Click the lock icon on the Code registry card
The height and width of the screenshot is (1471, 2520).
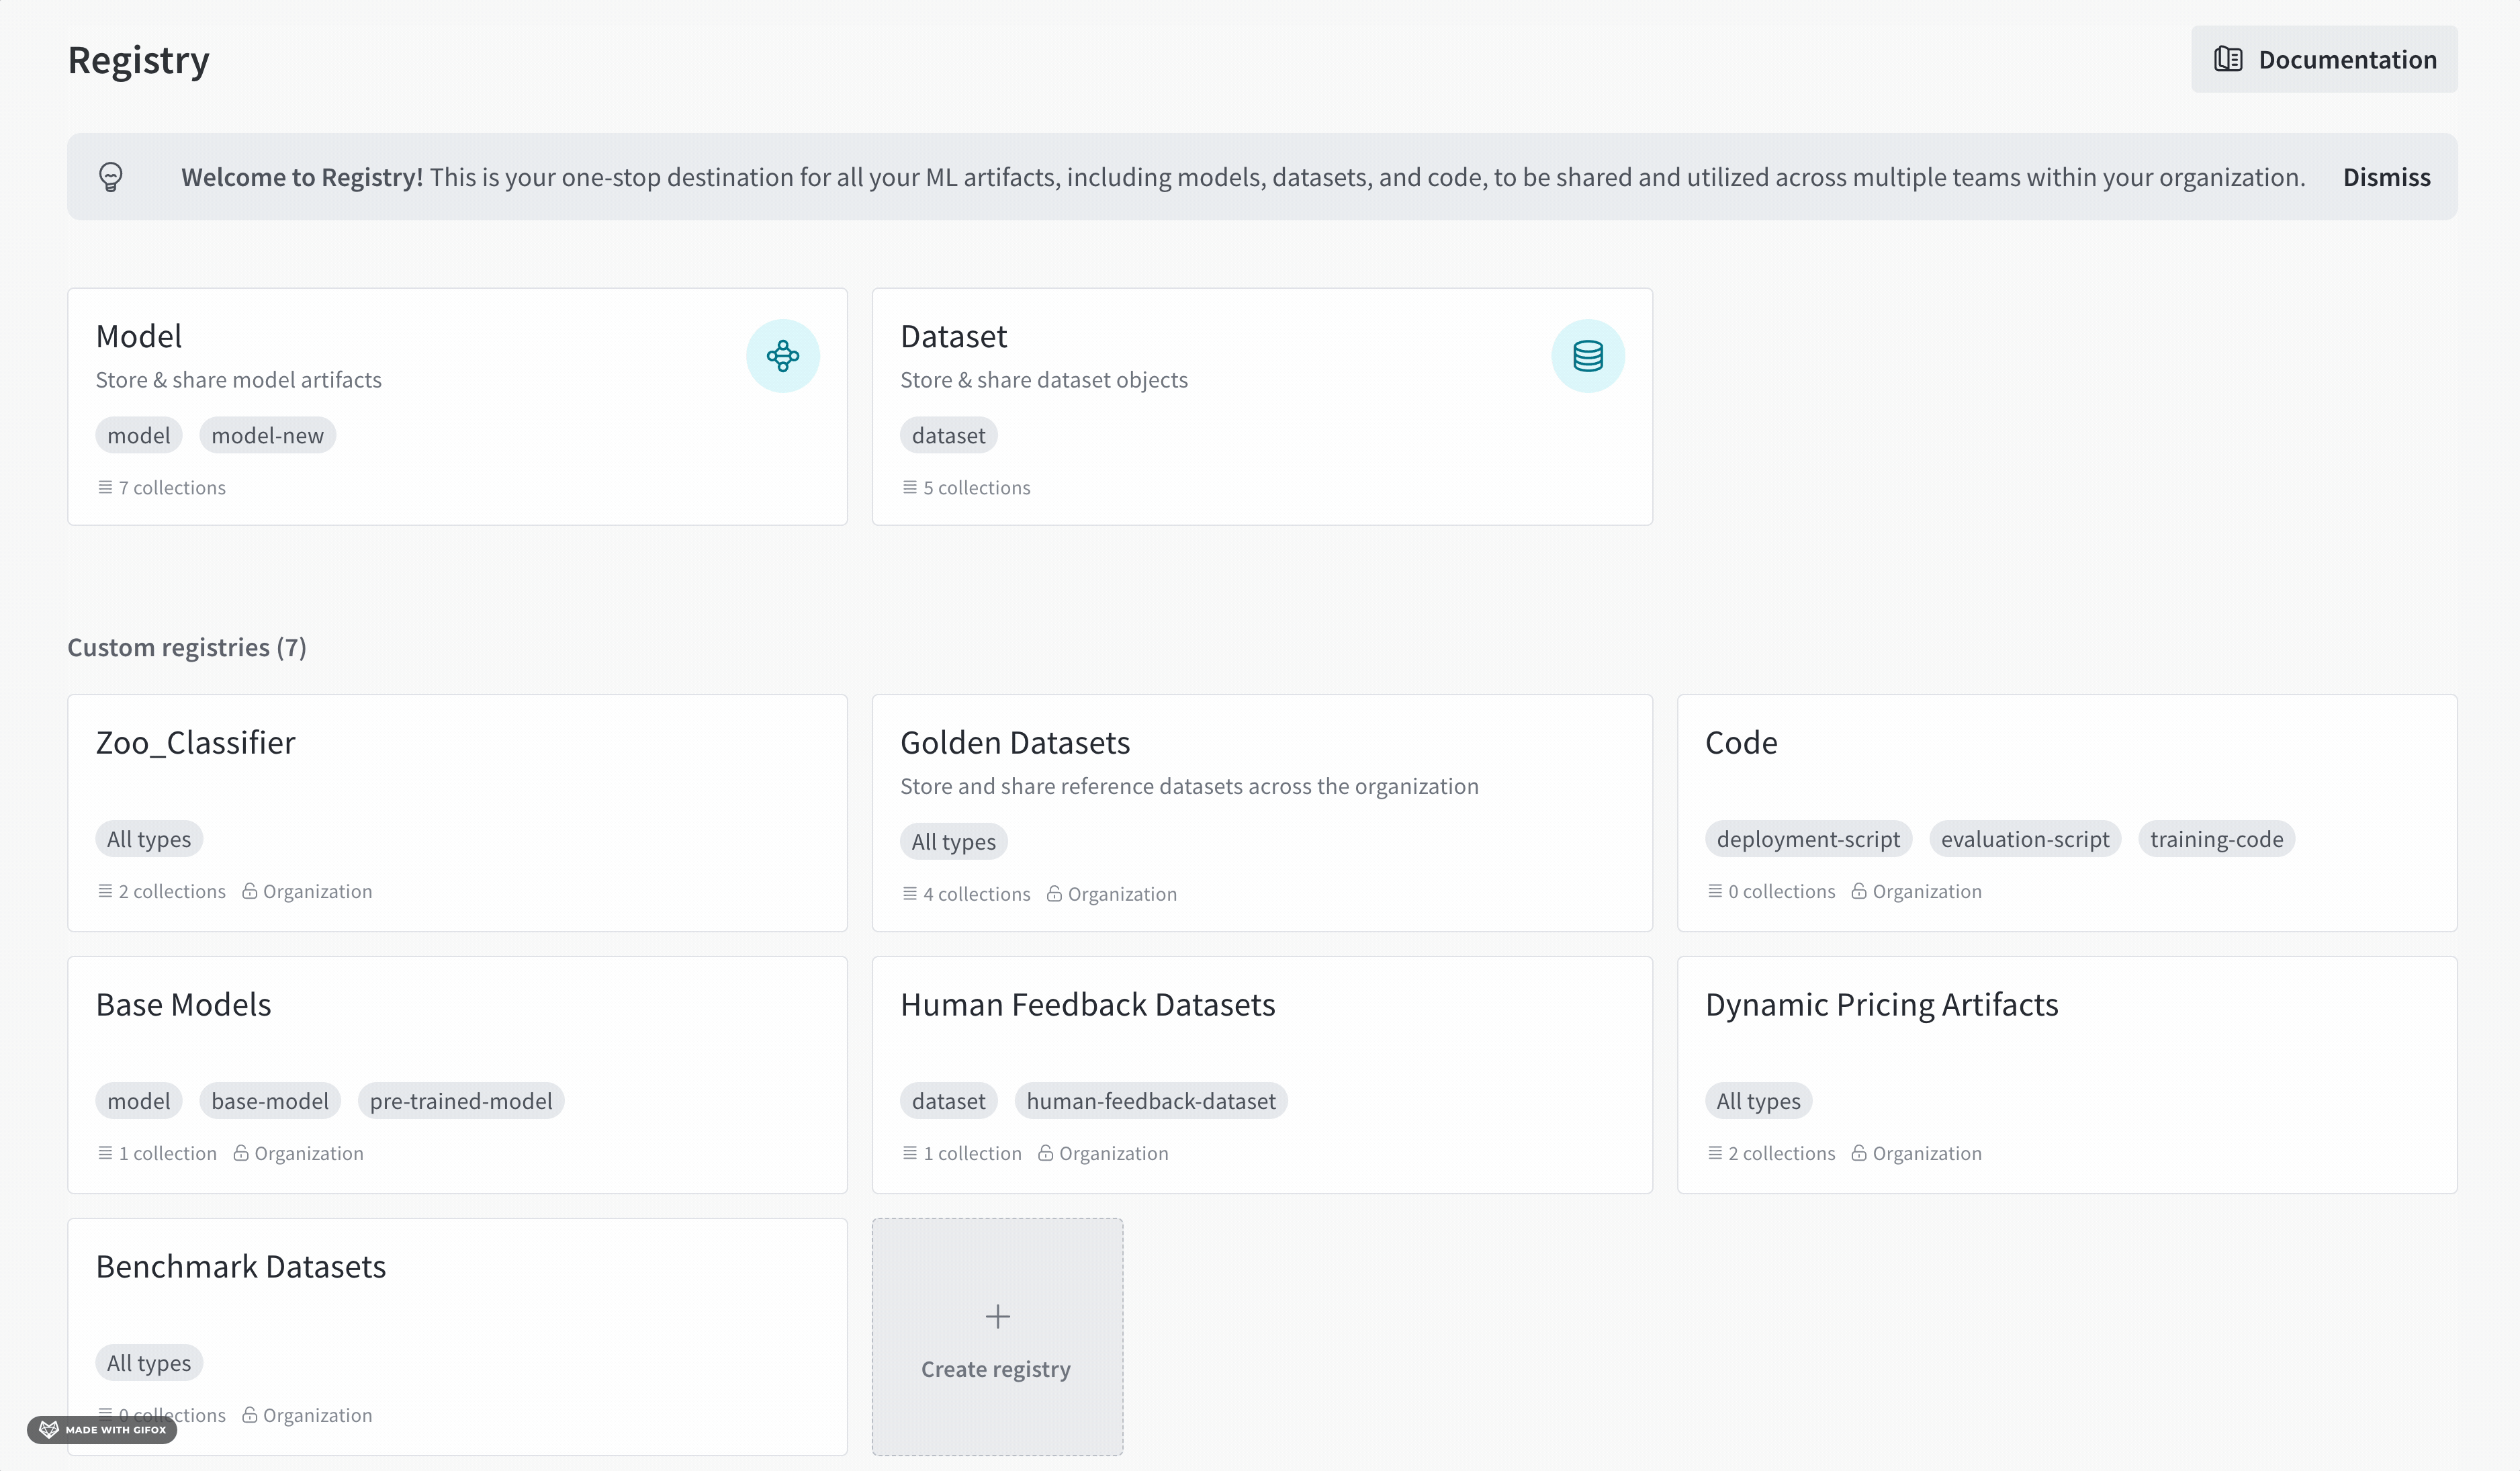(x=1859, y=891)
